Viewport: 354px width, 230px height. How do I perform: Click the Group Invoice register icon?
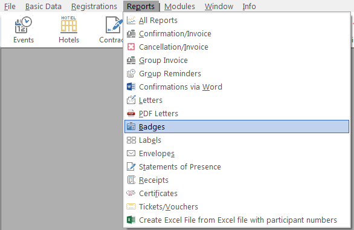pos(131,60)
